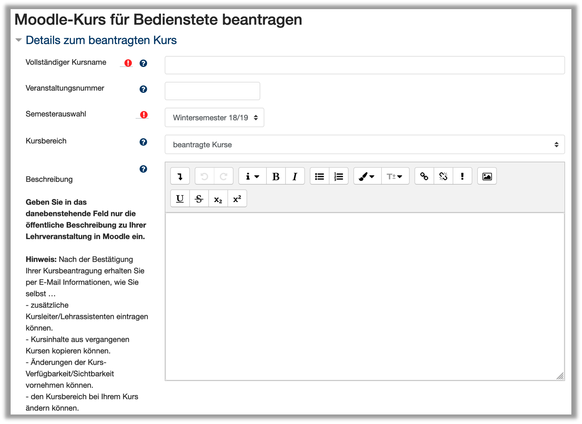Insert an image into the description
The height and width of the screenshot is (424, 582).
pyautogui.click(x=487, y=176)
